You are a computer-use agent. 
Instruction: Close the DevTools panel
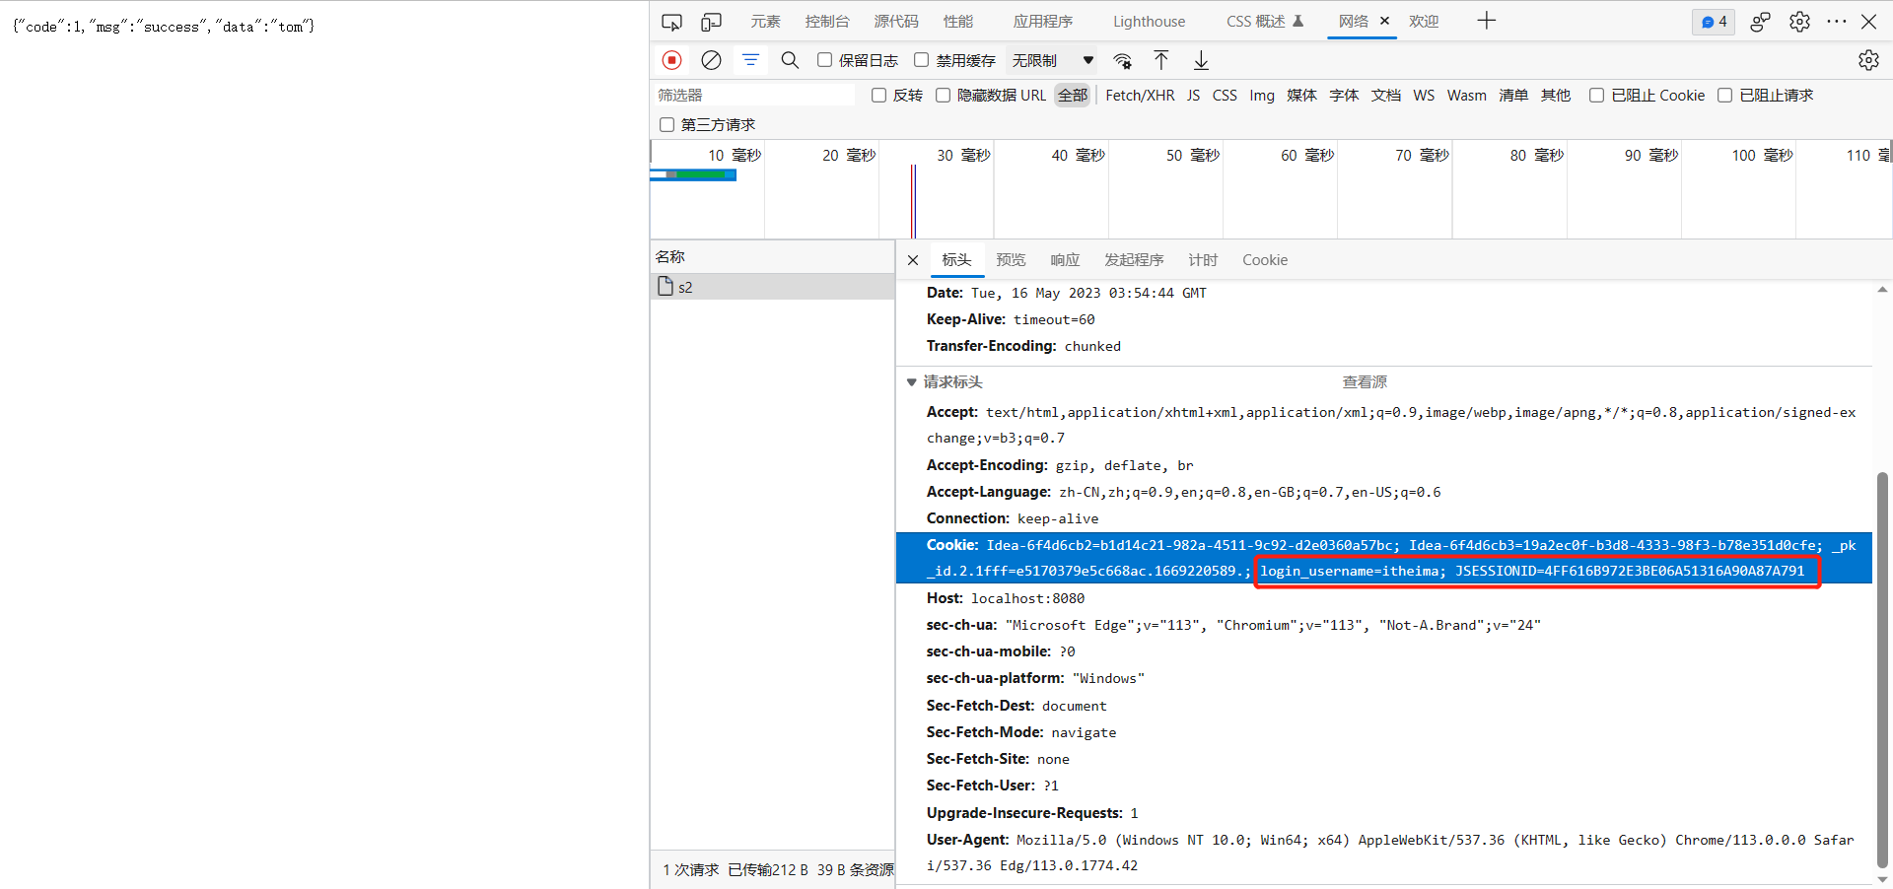tap(1868, 22)
